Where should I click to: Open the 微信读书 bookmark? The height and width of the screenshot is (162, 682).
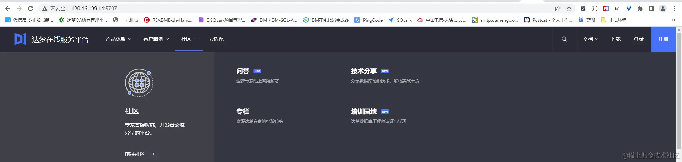click(x=29, y=20)
